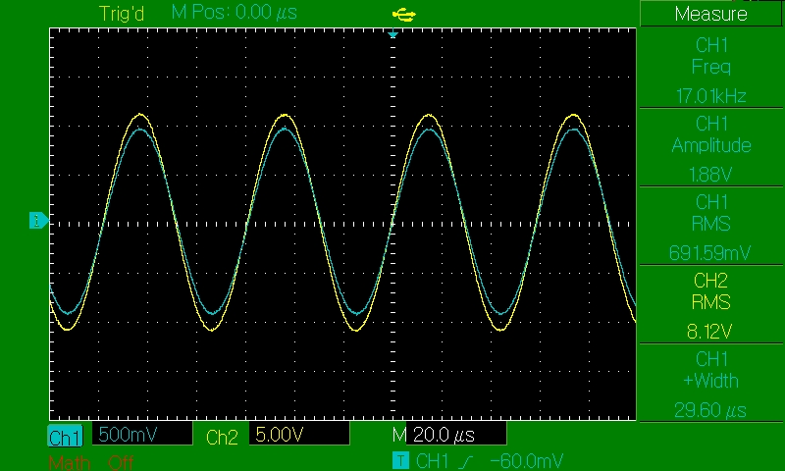Open the CH1 RMS measurement slot

[711, 225]
